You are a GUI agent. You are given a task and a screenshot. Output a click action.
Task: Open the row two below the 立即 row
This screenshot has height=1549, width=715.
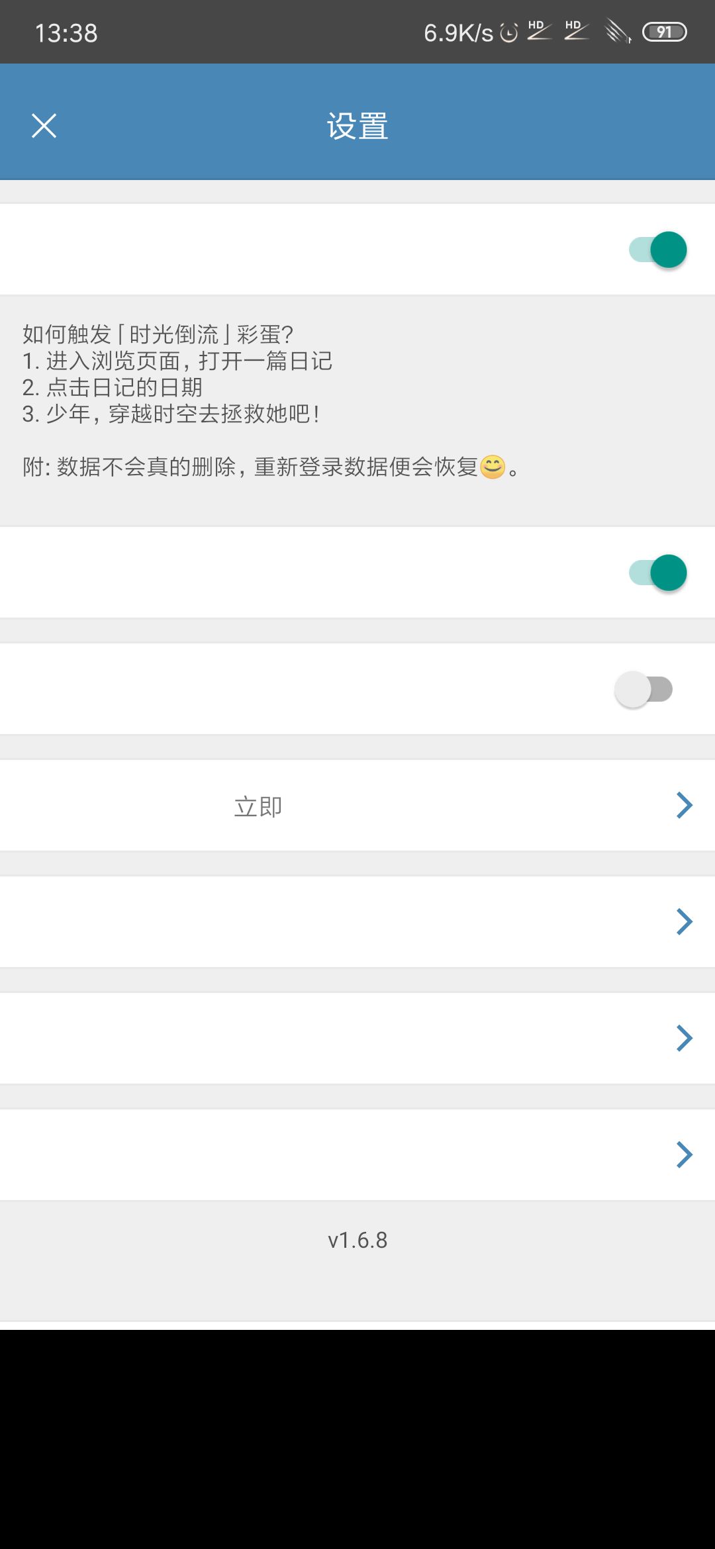pos(358,1038)
